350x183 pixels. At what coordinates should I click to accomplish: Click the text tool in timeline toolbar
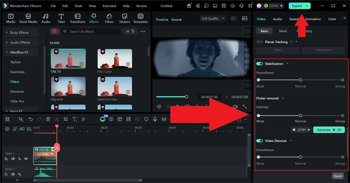click(74, 119)
